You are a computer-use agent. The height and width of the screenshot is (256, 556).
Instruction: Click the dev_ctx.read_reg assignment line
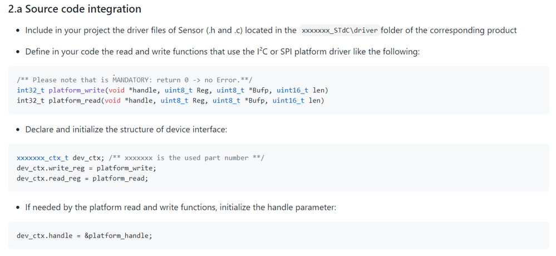(82, 178)
